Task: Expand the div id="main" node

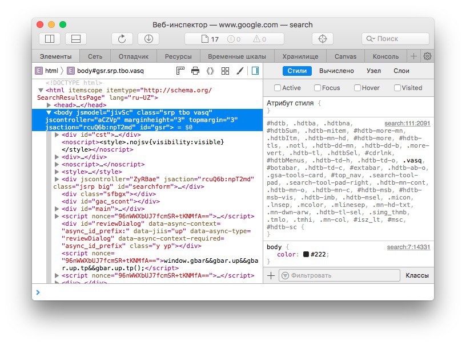Action: 57,209
